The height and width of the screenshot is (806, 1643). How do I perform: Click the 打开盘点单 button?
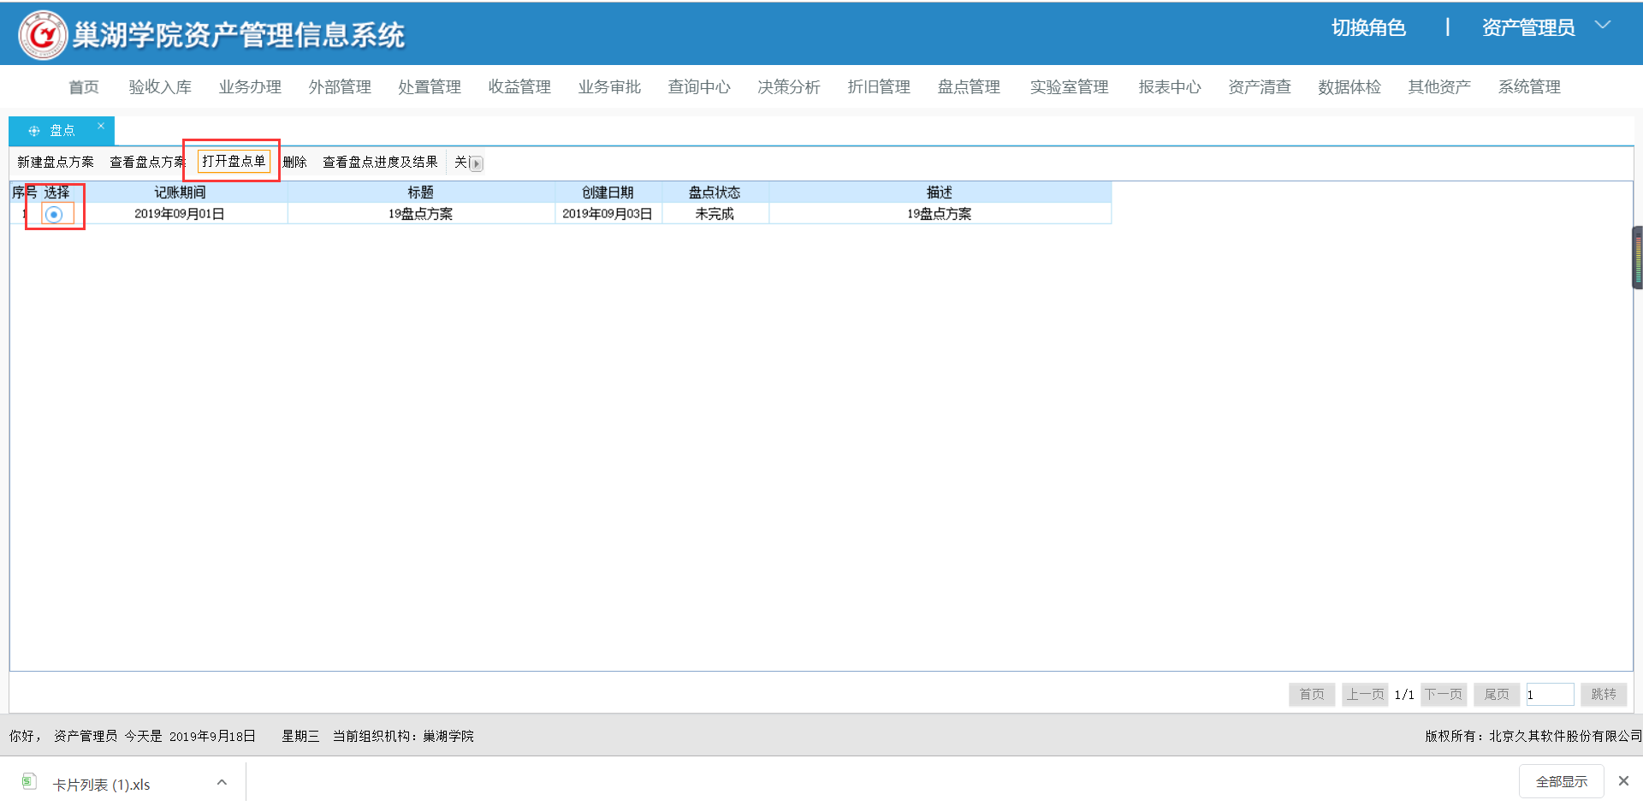pyautogui.click(x=234, y=161)
